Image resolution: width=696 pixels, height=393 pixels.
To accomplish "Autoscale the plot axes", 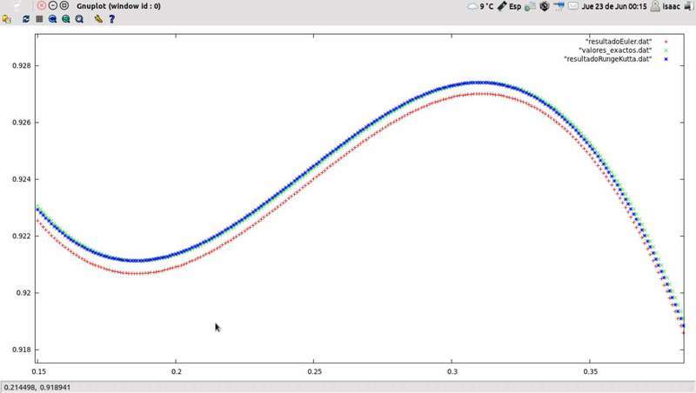I will click(79, 18).
